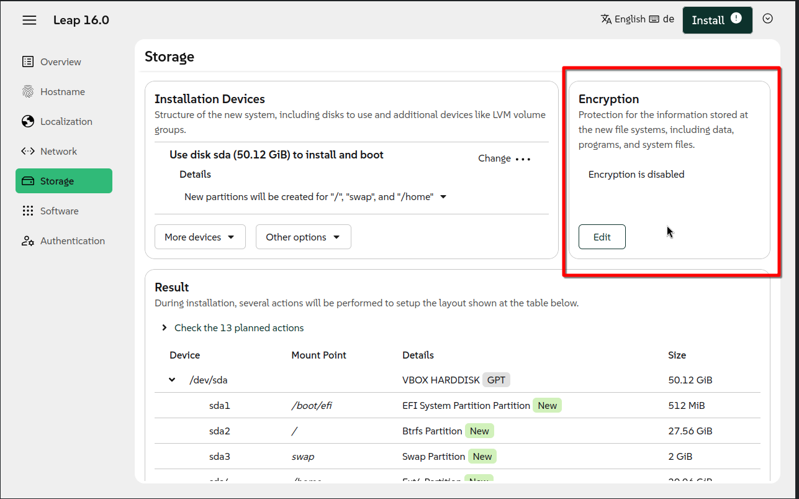This screenshot has height=499, width=799.
Task: Click the Software grid icon
Action: tap(28, 211)
